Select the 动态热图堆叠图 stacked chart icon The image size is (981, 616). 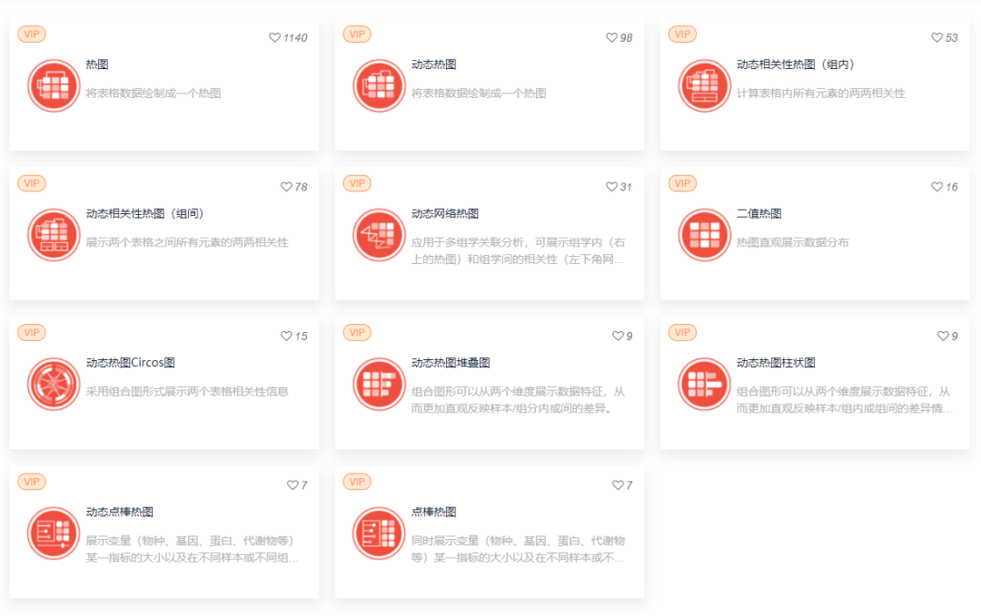click(378, 384)
